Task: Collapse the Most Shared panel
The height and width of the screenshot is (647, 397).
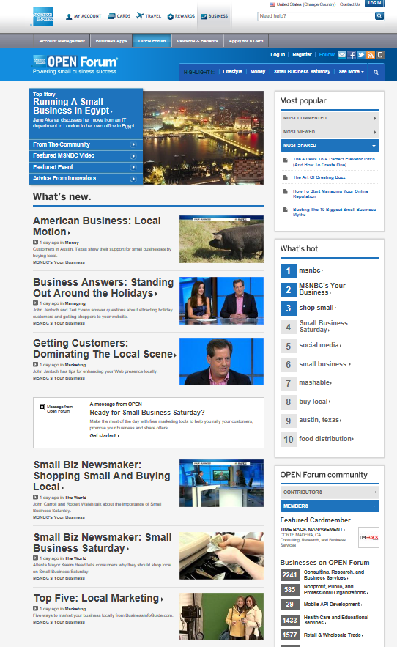Action: [x=330, y=145]
